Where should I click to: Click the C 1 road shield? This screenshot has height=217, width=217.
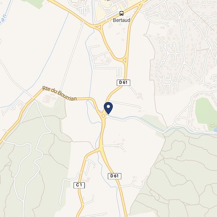(x=79, y=185)
